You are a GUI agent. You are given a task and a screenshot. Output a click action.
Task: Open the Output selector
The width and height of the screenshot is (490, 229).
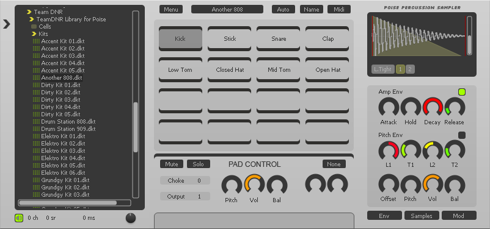pos(185,196)
